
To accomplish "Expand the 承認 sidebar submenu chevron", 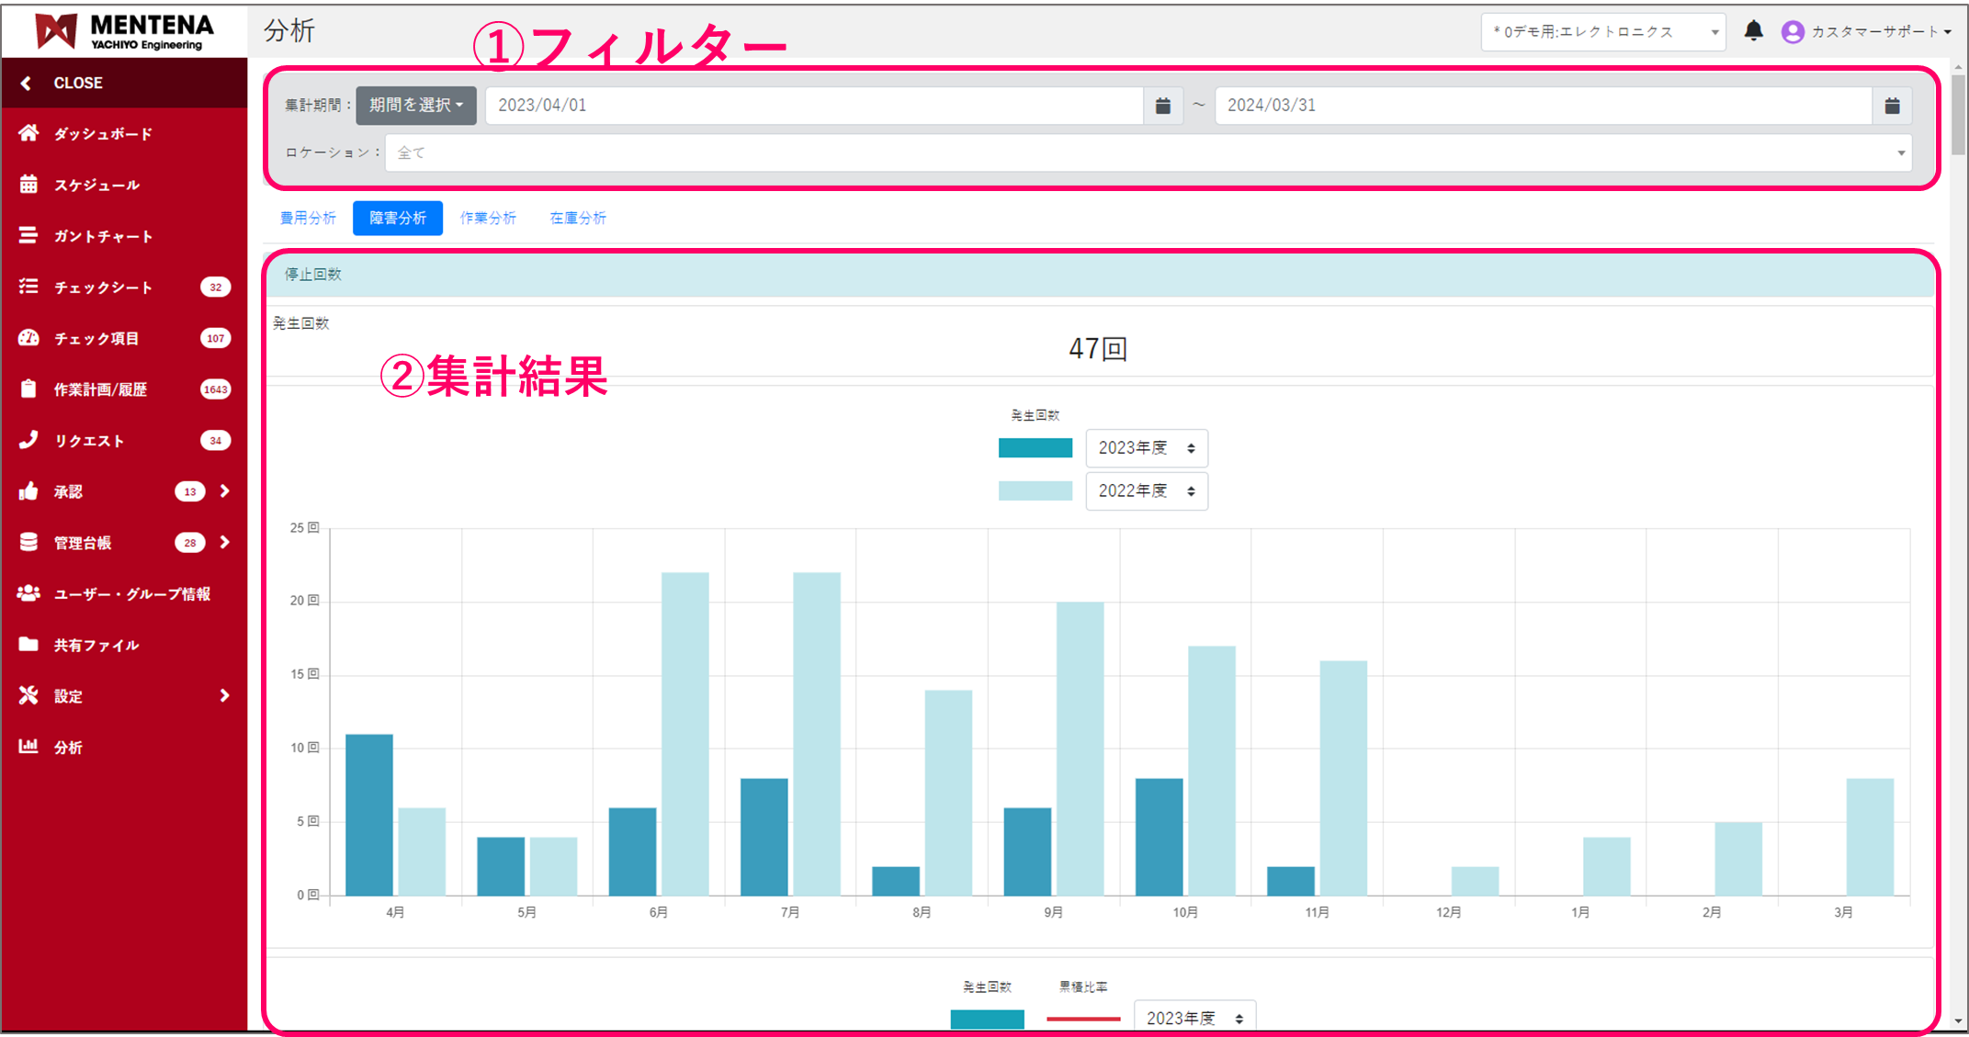I will tap(224, 491).
